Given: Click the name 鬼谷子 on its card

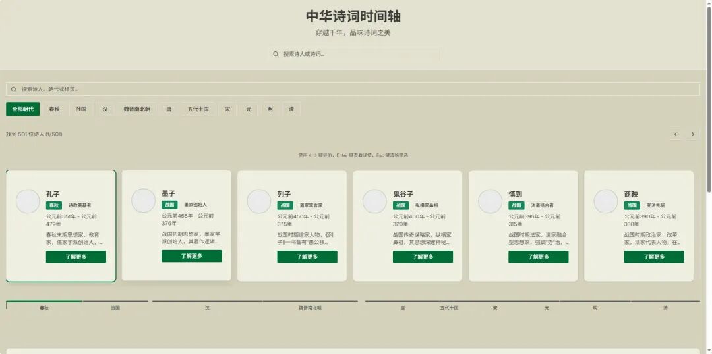Looking at the screenshot, I should 403,194.
